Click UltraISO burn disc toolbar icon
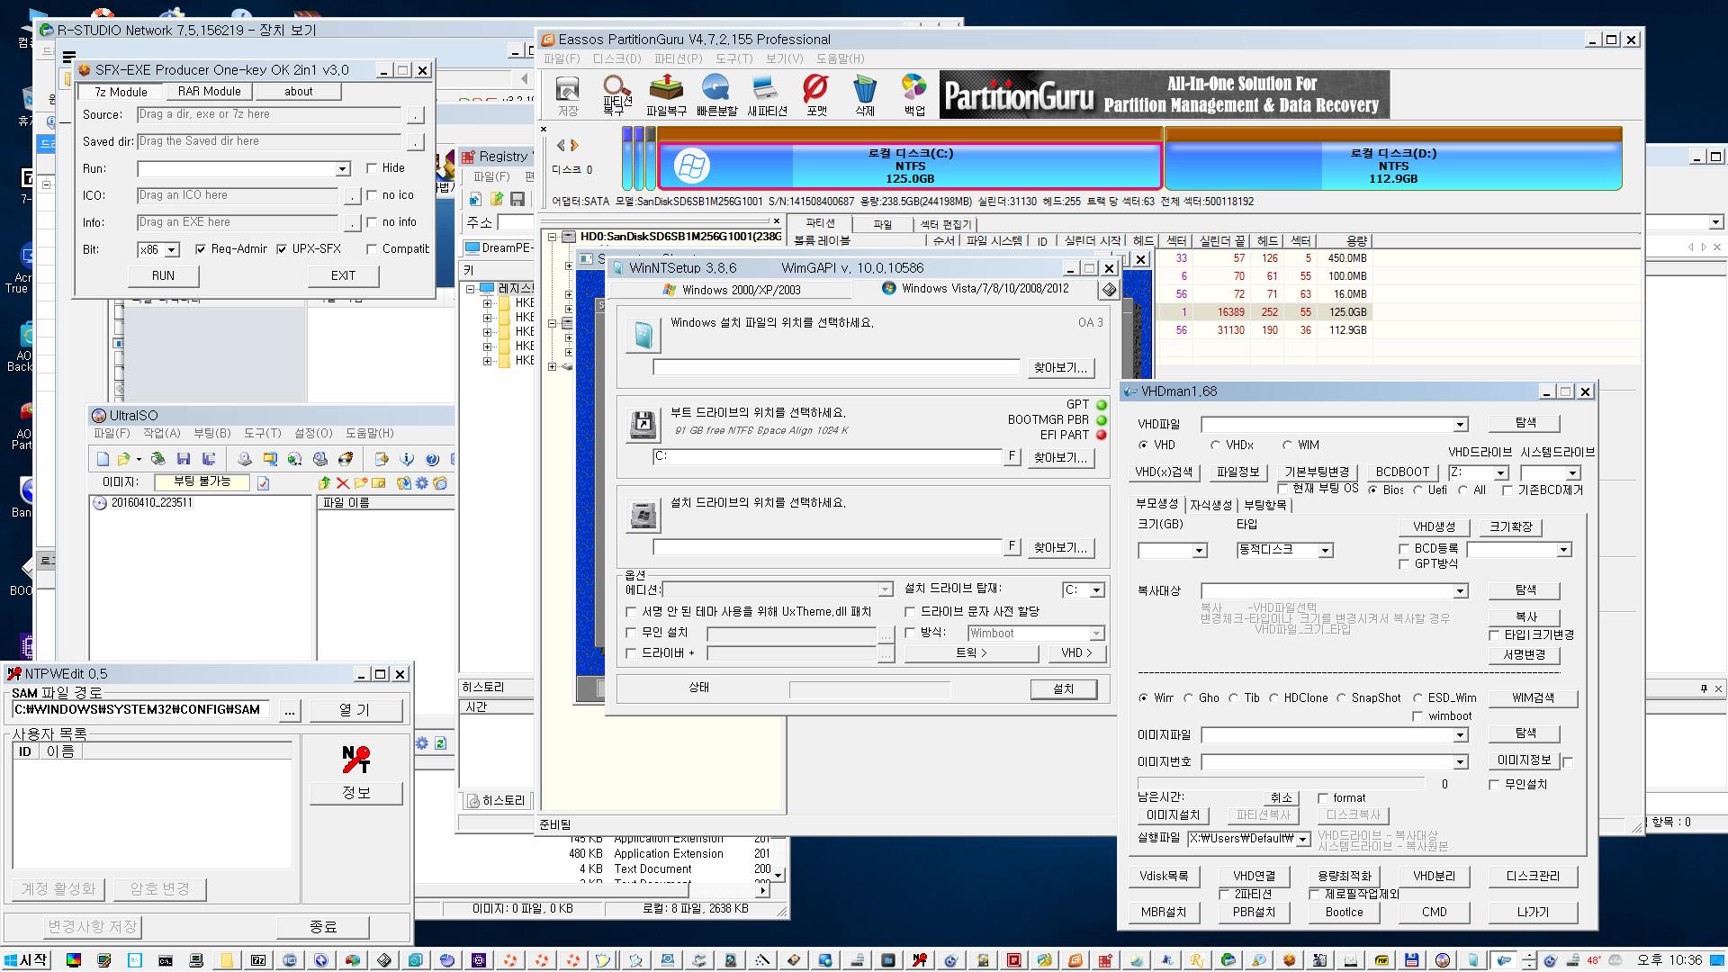Image resolution: width=1728 pixels, height=972 pixels. pyautogui.click(x=346, y=459)
